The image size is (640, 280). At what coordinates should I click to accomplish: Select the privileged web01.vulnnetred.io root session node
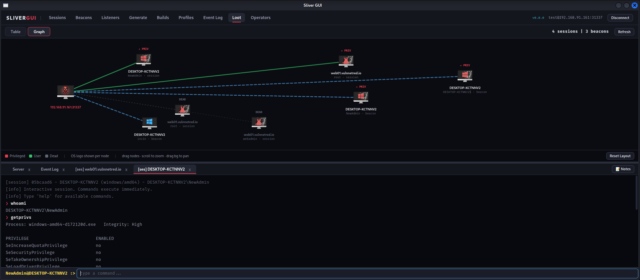point(346,61)
